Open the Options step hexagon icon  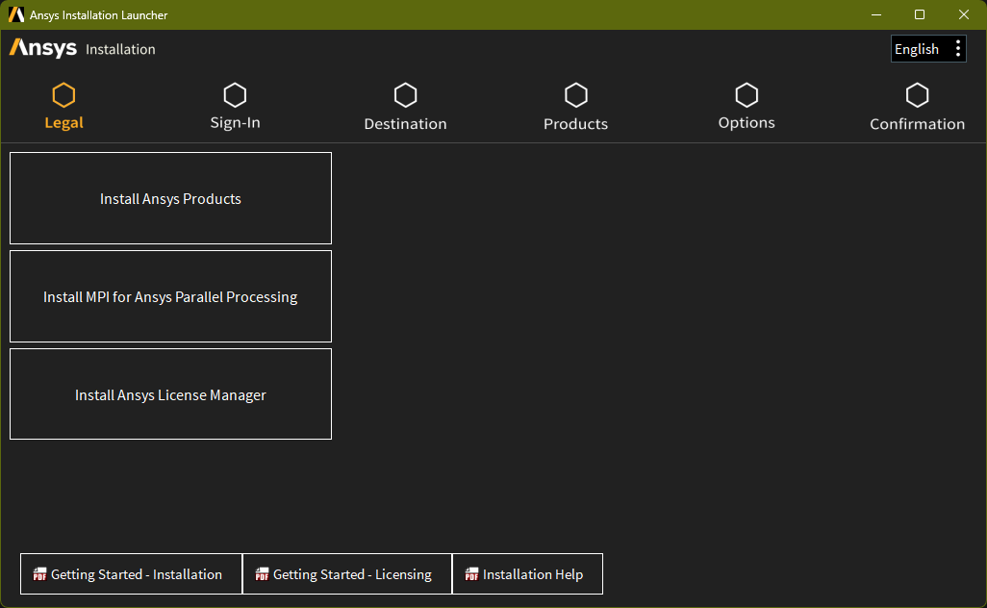click(x=747, y=95)
